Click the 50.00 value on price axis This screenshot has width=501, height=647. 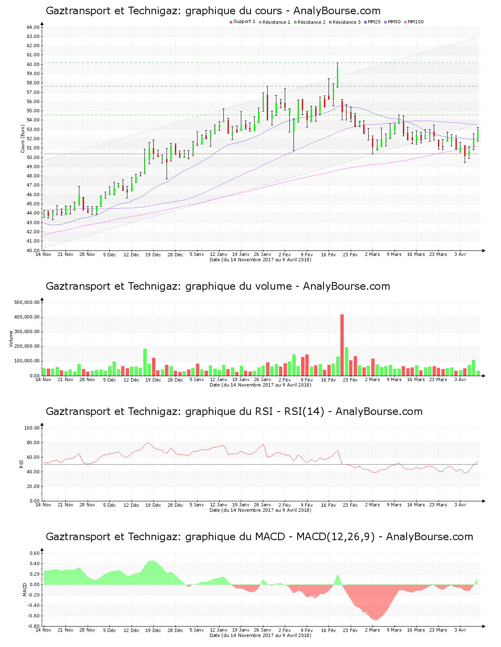(33, 157)
